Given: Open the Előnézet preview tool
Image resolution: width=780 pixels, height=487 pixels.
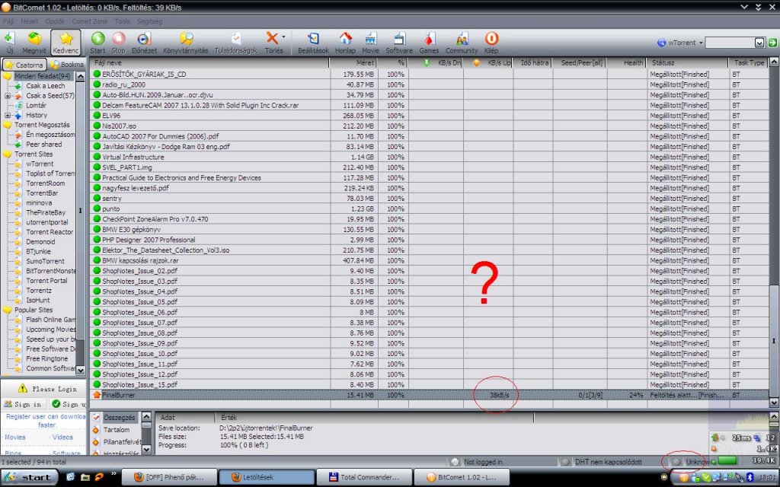Looking at the screenshot, I should [144, 38].
